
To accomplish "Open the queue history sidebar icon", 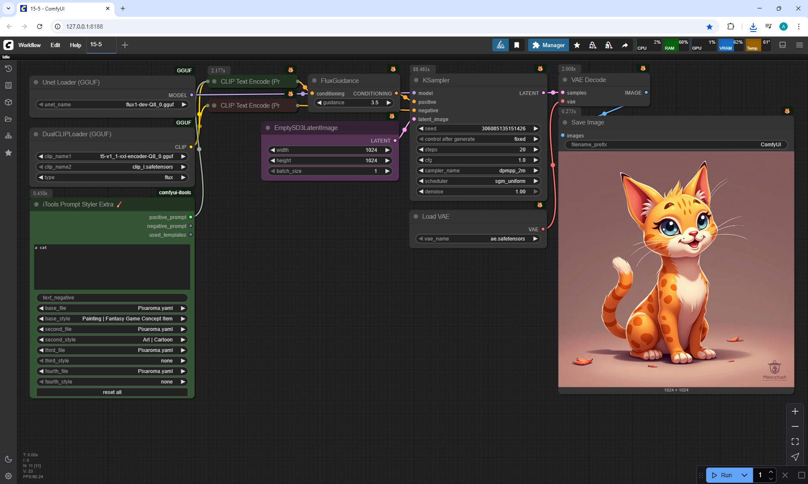I will pos(8,69).
